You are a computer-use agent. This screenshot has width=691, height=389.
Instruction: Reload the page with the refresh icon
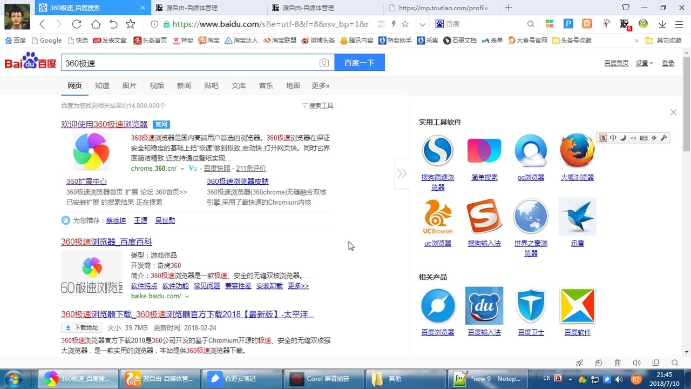pos(77,24)
